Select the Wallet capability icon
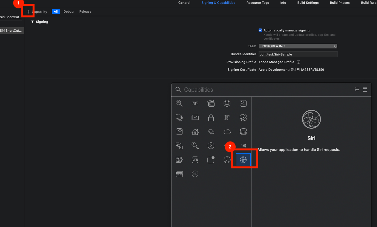377x227 pixels. click(179, 174)
